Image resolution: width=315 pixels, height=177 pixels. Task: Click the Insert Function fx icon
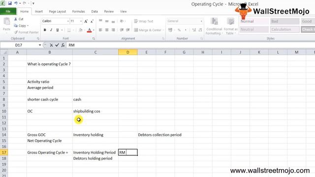pyautogui.click(x=63, y=45)
